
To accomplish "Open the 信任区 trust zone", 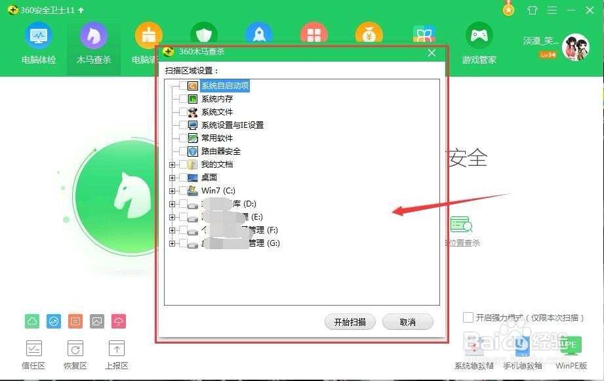I will click(33, 355).
